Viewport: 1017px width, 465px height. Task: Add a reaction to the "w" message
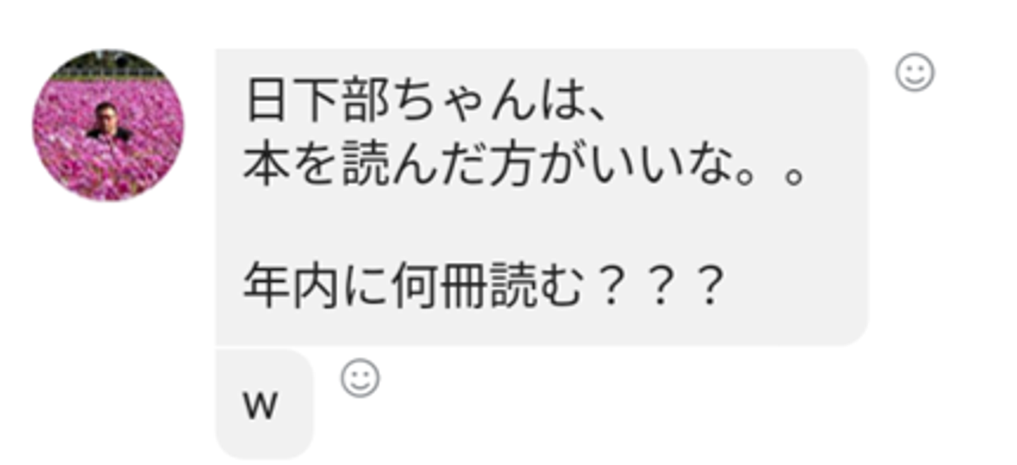360,378
